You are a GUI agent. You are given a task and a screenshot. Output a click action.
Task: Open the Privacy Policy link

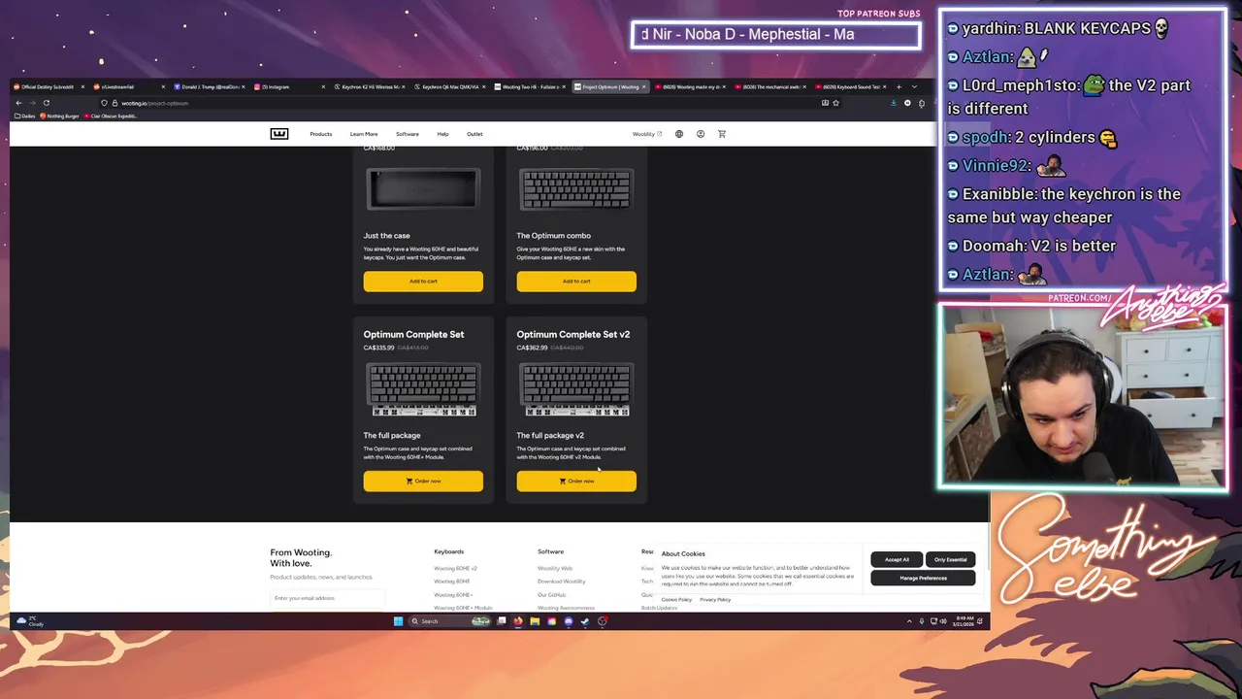(715, 599)
